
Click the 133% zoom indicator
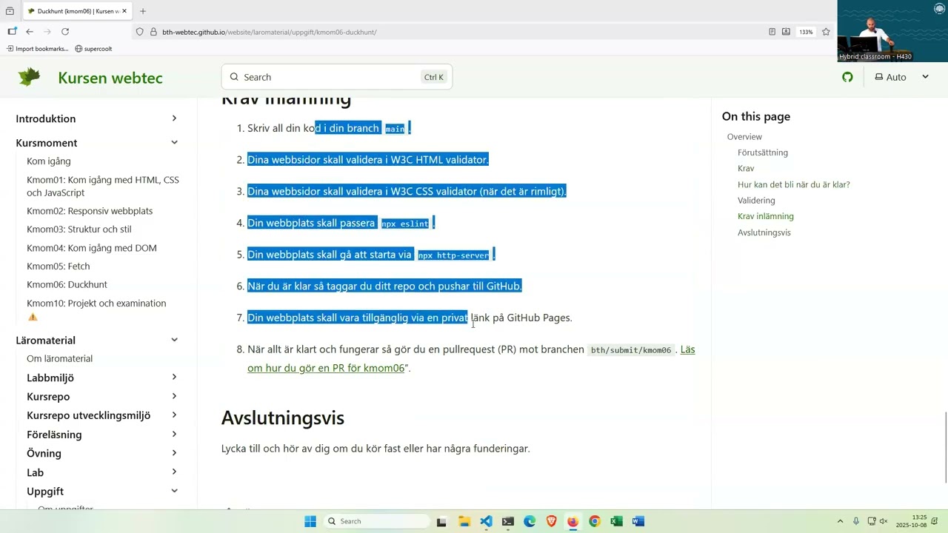pyautogui.click(x=807, y=32)
